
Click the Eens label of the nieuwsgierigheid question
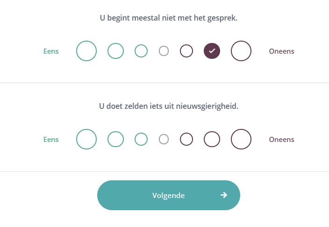click(51, 140)
